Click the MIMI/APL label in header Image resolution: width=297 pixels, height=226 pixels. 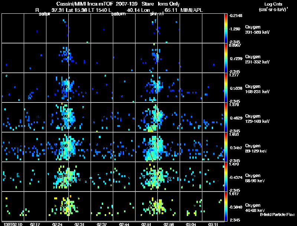[192, 10]
